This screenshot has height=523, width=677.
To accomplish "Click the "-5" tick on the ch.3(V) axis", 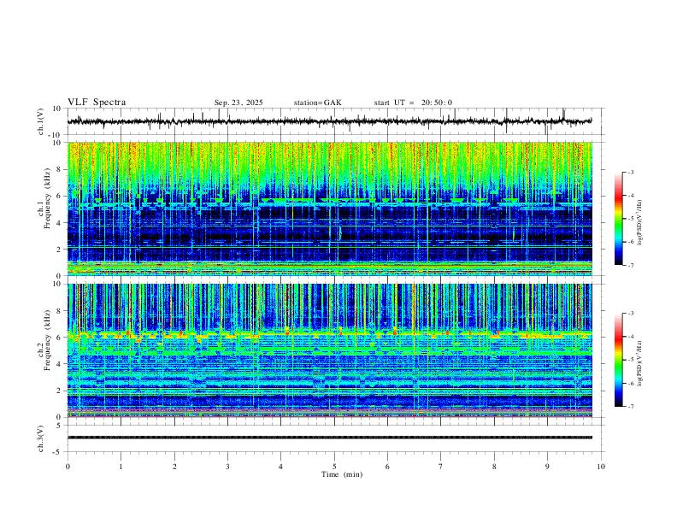I will pyautogui.click(x=58, y=452).
